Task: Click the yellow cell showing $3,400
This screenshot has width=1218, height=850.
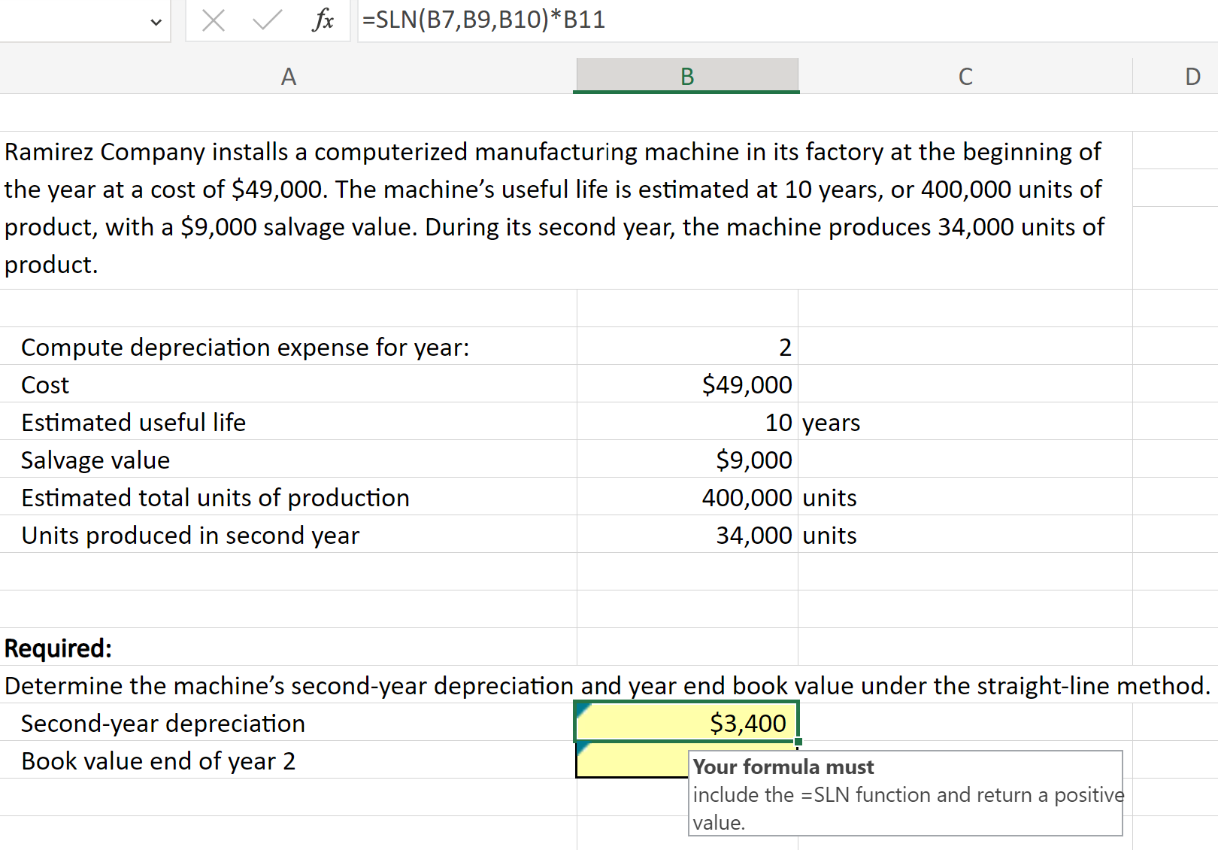Action: pos(686,723)
